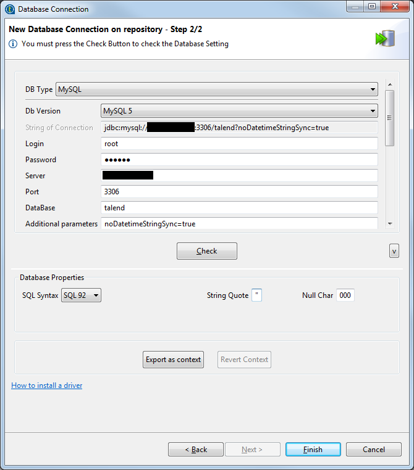This screenshot has width=414, height=470.
Task: Select the Server input field
Action: (239, 176)
